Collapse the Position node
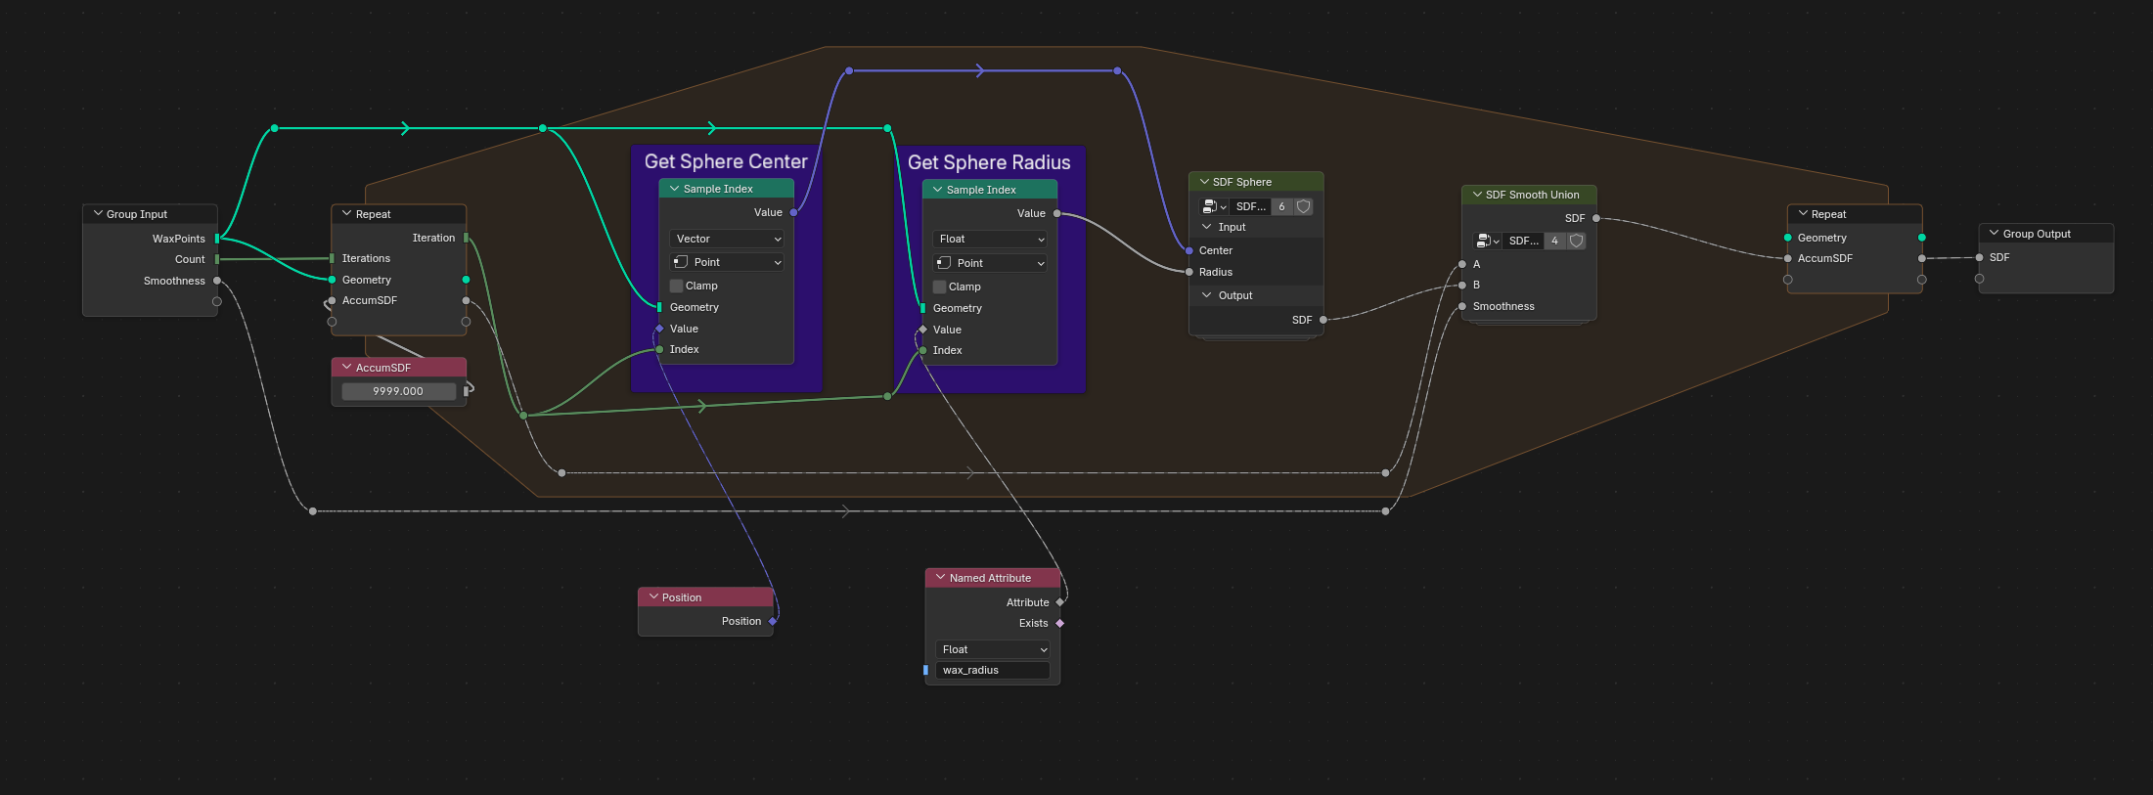The height and width of the screenshot is (795, 2153). coord(653,596)
